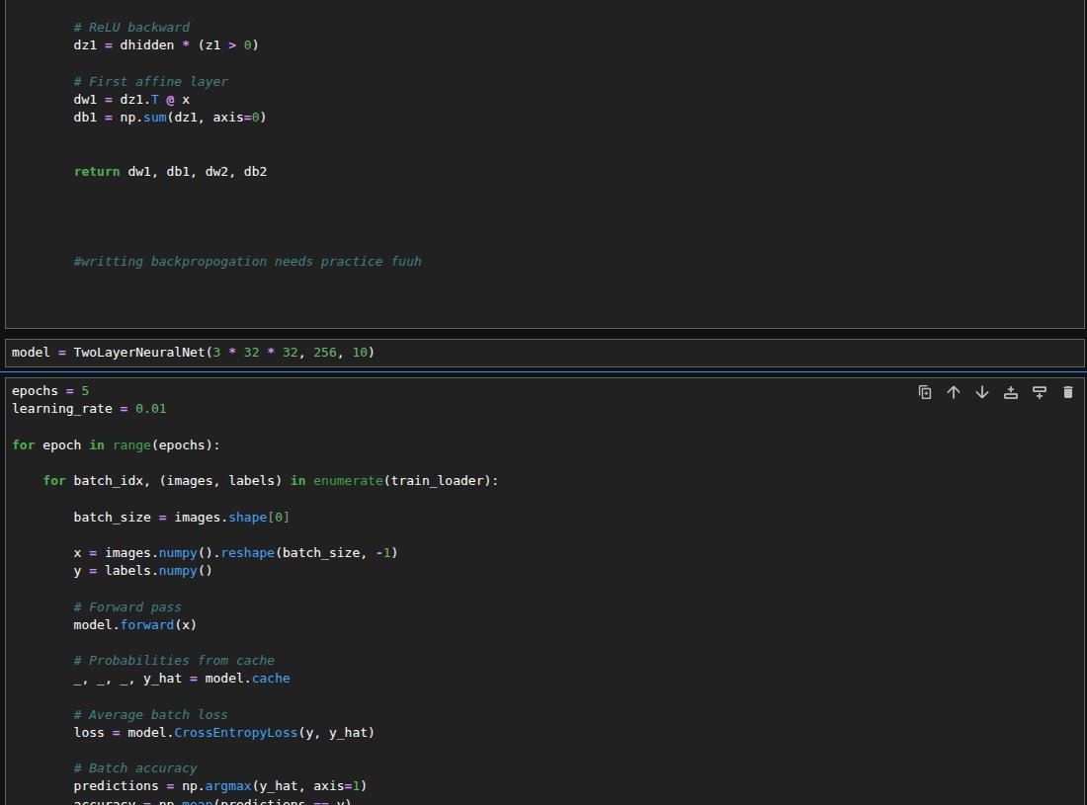The height and width of the screenshot is (805, 1087).
Task: Click 'y = labels.numpy()' line
Action: pyautogui.click(x=143, y=571)
